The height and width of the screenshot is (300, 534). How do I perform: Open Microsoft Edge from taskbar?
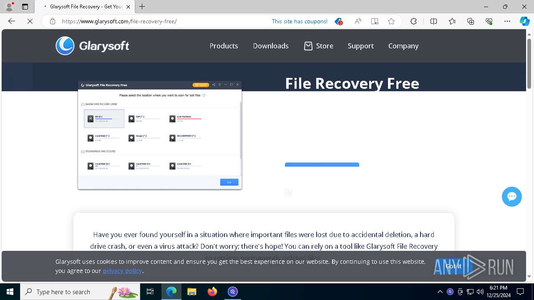point(171,292)
